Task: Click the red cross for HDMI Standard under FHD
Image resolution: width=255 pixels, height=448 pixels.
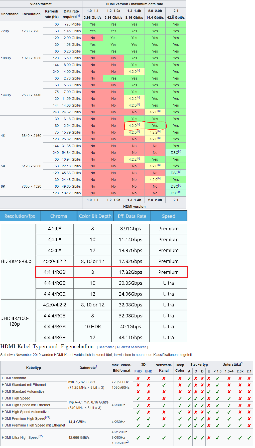Action: [x=138, y=378]
